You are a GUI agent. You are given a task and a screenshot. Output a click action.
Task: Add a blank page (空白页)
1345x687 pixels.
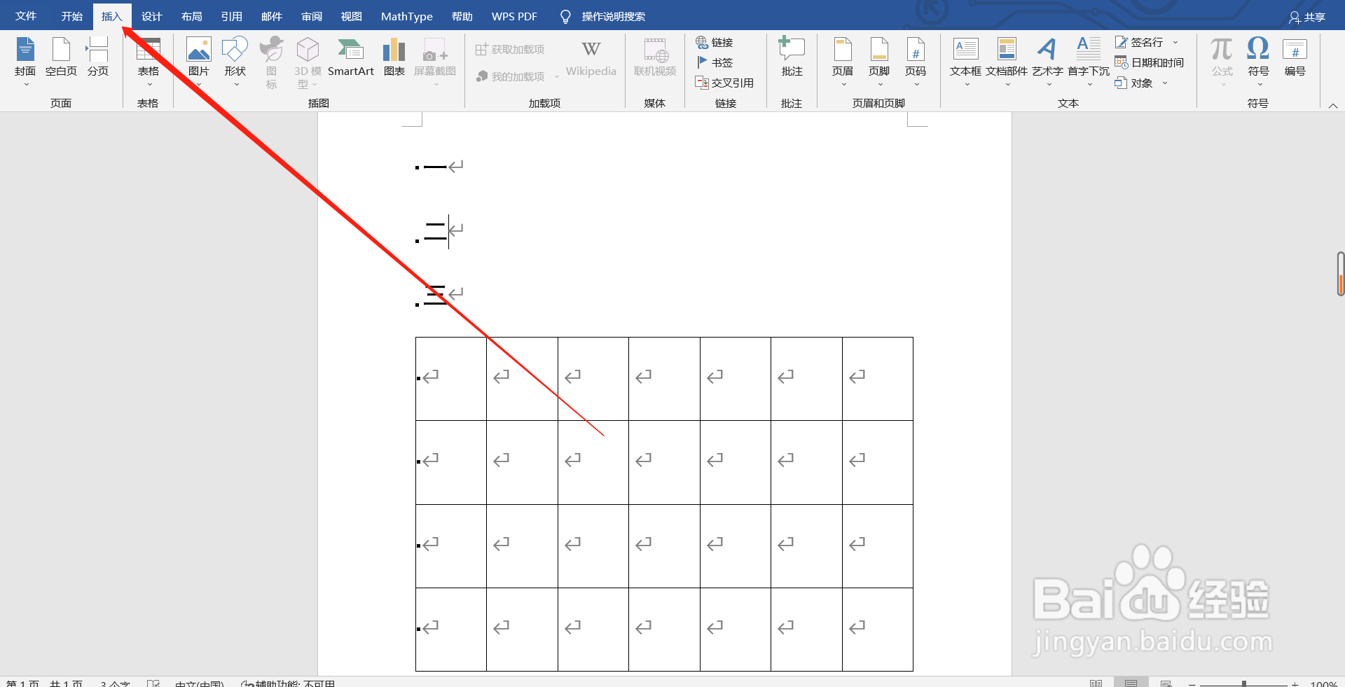pos(61,57)
